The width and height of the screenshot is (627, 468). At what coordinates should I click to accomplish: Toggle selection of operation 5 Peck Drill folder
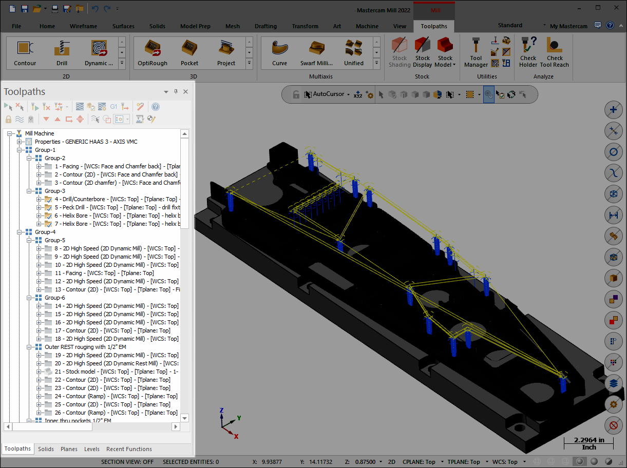click(x=48, y=207)
